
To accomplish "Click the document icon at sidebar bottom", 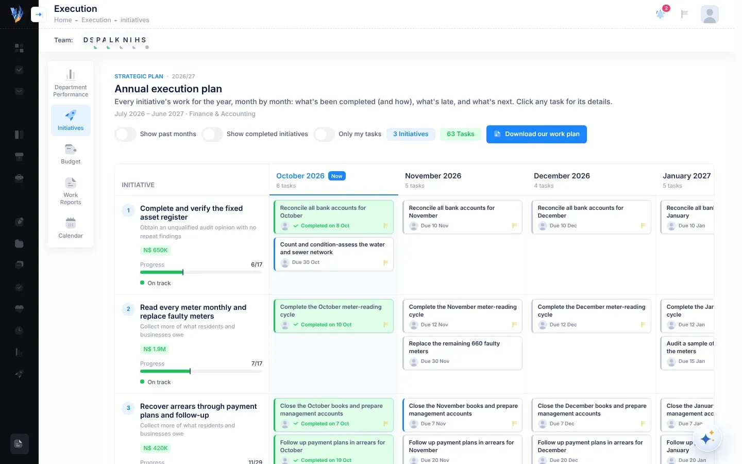I will point(19,443).
